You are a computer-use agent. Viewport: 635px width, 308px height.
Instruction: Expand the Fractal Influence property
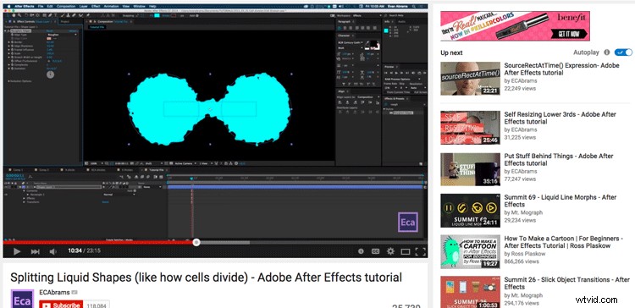pos(9,50)
